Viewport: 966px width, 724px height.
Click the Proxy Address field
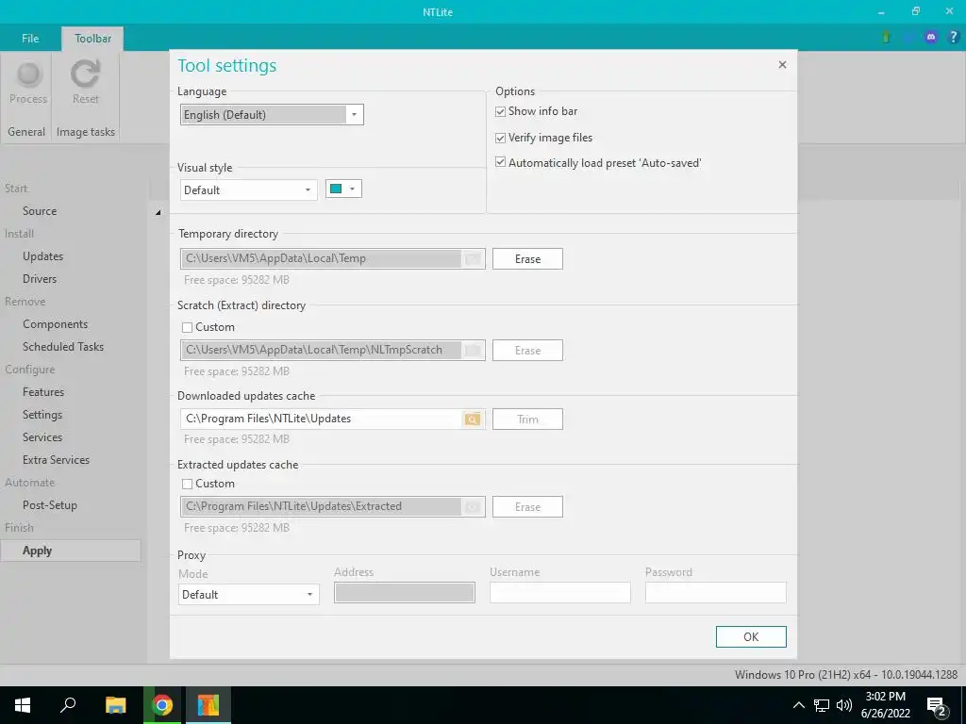tap(404, 592)
